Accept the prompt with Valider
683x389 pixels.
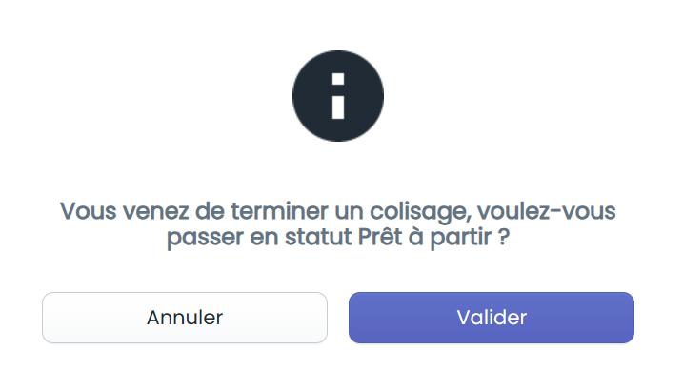492,318
